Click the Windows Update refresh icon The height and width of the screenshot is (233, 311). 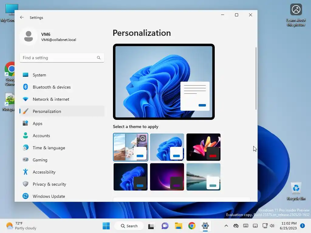point(26,196)
